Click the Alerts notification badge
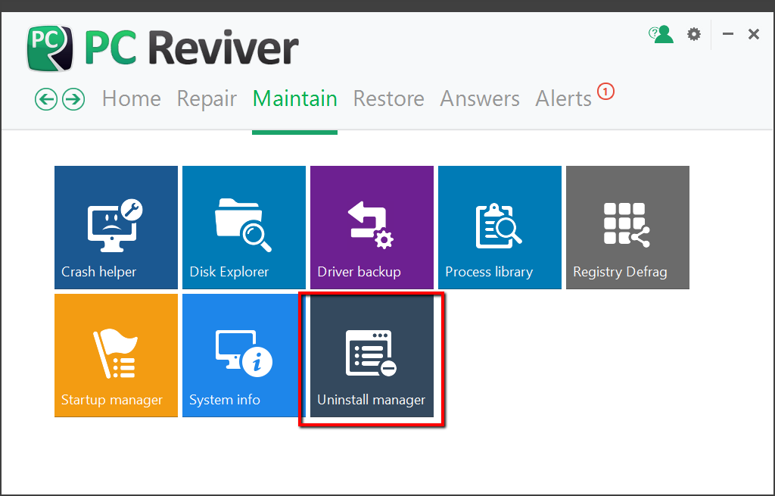 605,91
